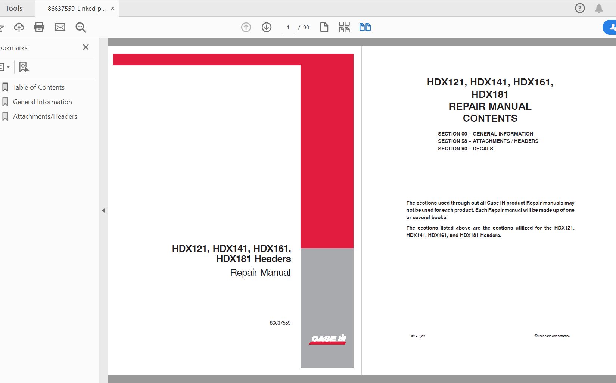Find current bookmark using target bookmark icon
This screenshot has height=383, width=616.
[23, 67]
